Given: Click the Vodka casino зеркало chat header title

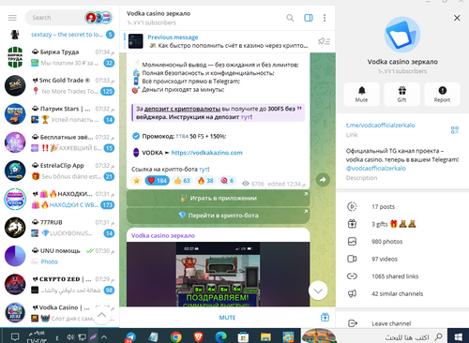Looking at the screenshot, I should pyautogui.click(x=159, y=14).
